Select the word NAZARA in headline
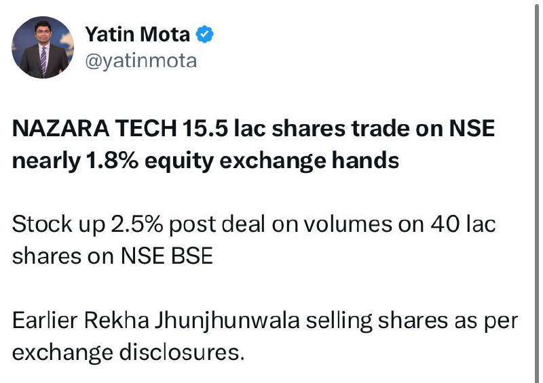Screen dimensions: 543x383 tap(61, 128)
